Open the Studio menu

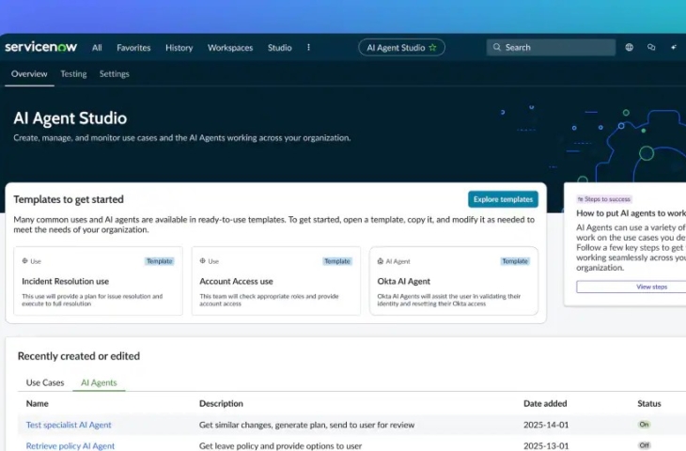point(279,48)
